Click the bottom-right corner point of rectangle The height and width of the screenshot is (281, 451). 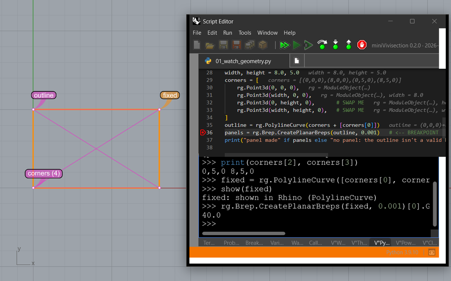tap(159, 188)
